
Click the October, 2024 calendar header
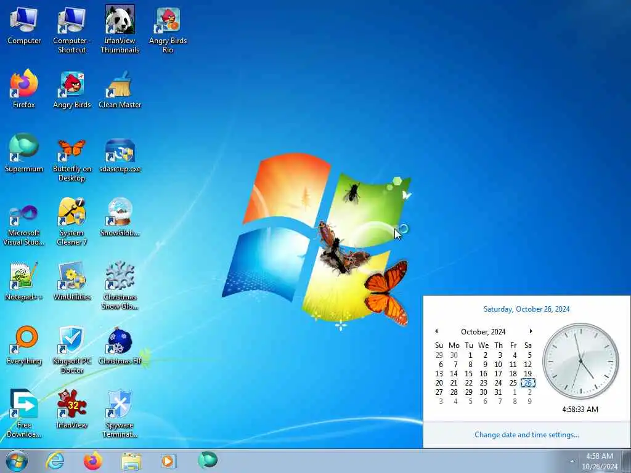[483, 332]
